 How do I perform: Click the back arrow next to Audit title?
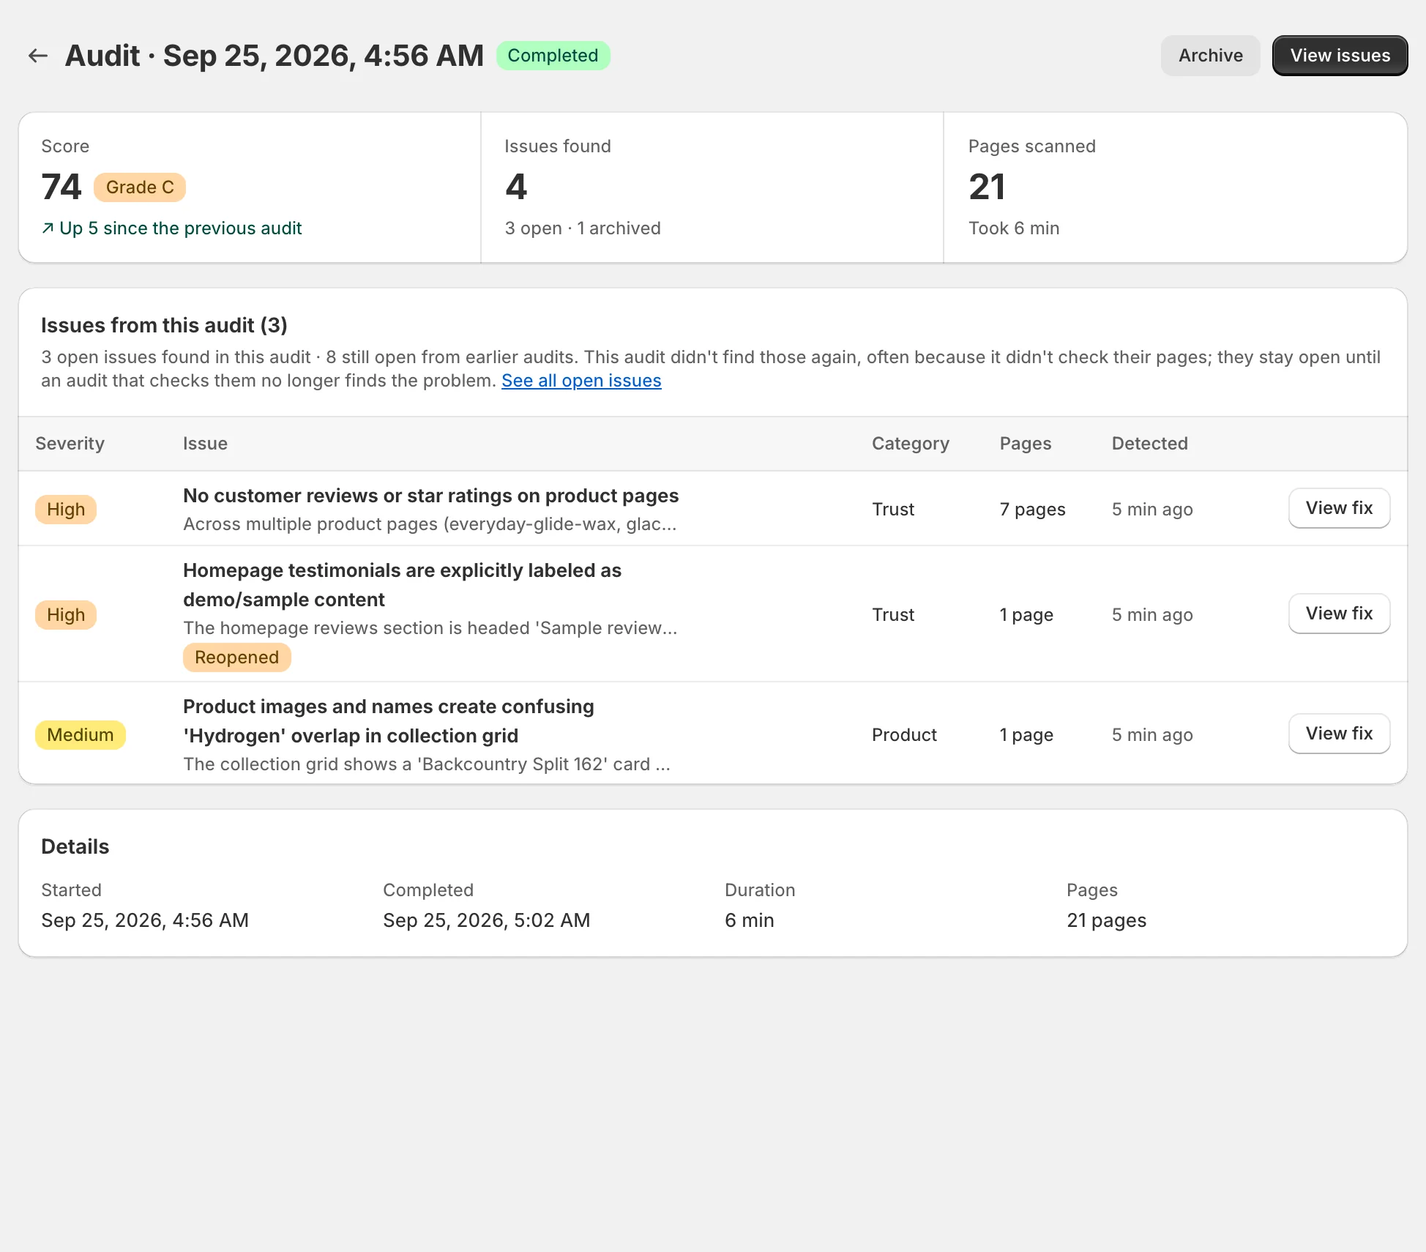click(38, 56)
